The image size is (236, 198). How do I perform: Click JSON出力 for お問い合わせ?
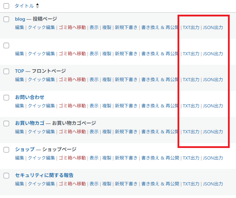213,106
